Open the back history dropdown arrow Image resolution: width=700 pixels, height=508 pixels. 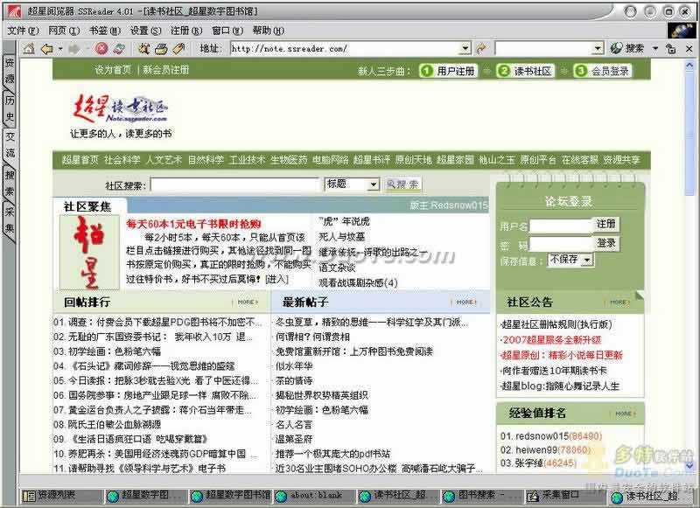tap(59, 48)
